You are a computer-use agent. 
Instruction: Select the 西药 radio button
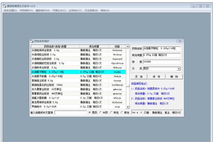90,112
